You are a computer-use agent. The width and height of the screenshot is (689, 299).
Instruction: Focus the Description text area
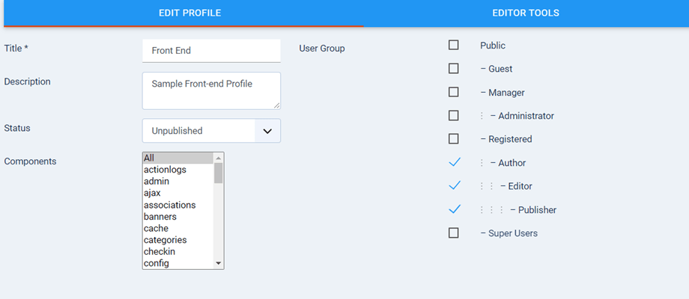click(211, 90)
